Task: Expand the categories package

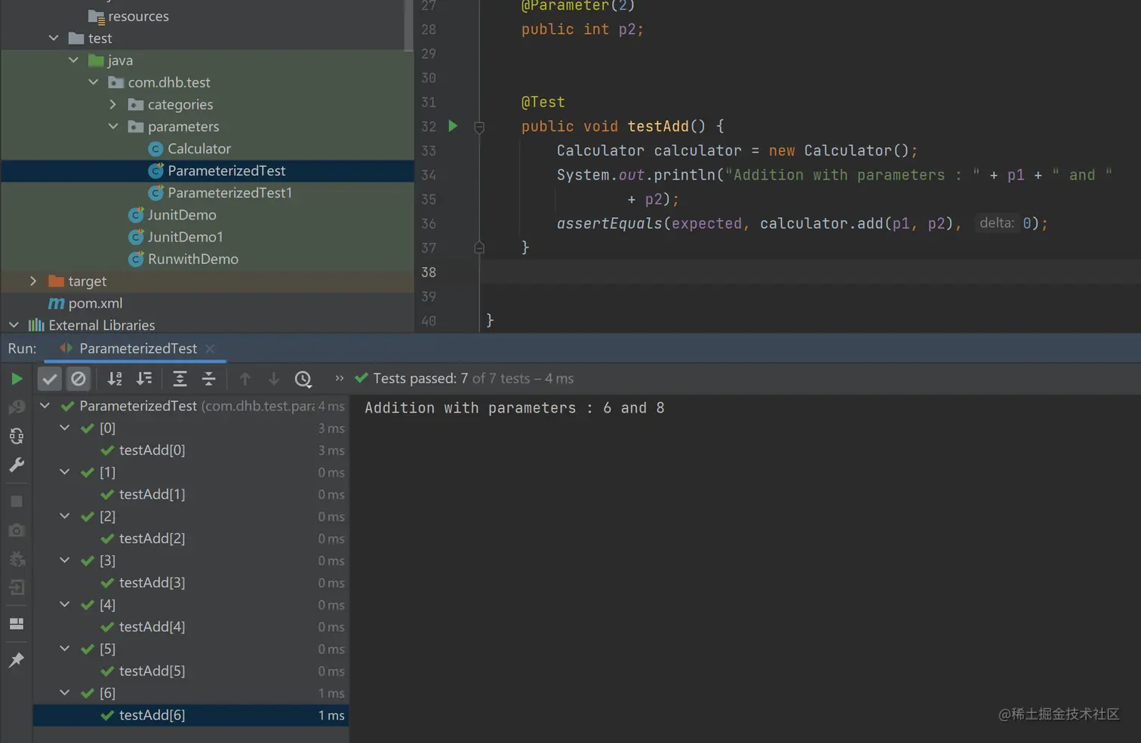Action: [x=113, y=104]
